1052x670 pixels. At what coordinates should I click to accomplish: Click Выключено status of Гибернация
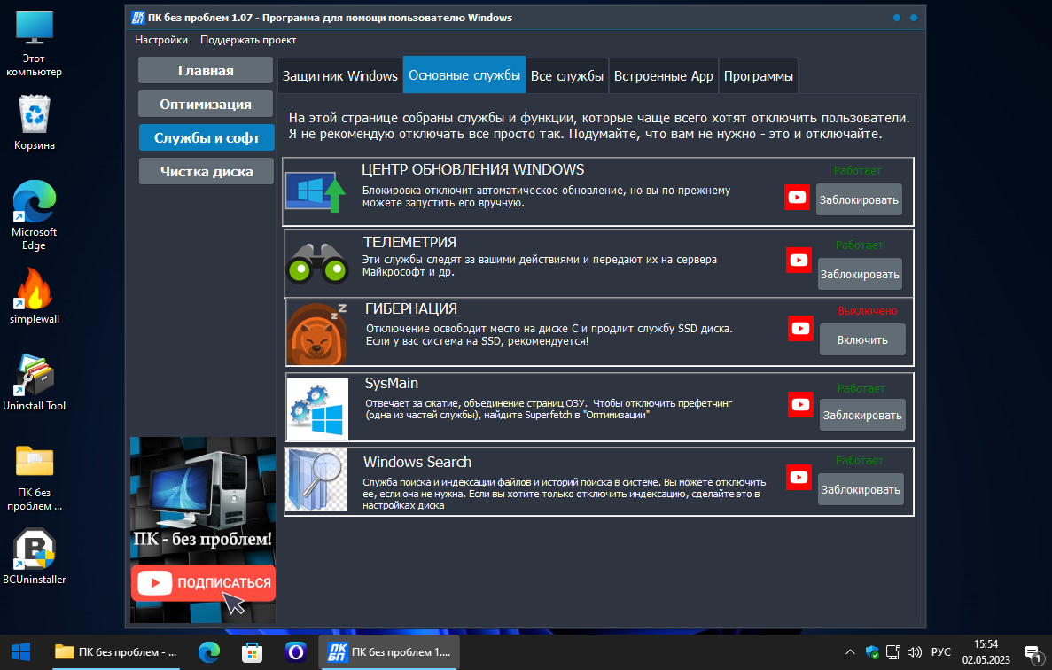click(868, 311)
